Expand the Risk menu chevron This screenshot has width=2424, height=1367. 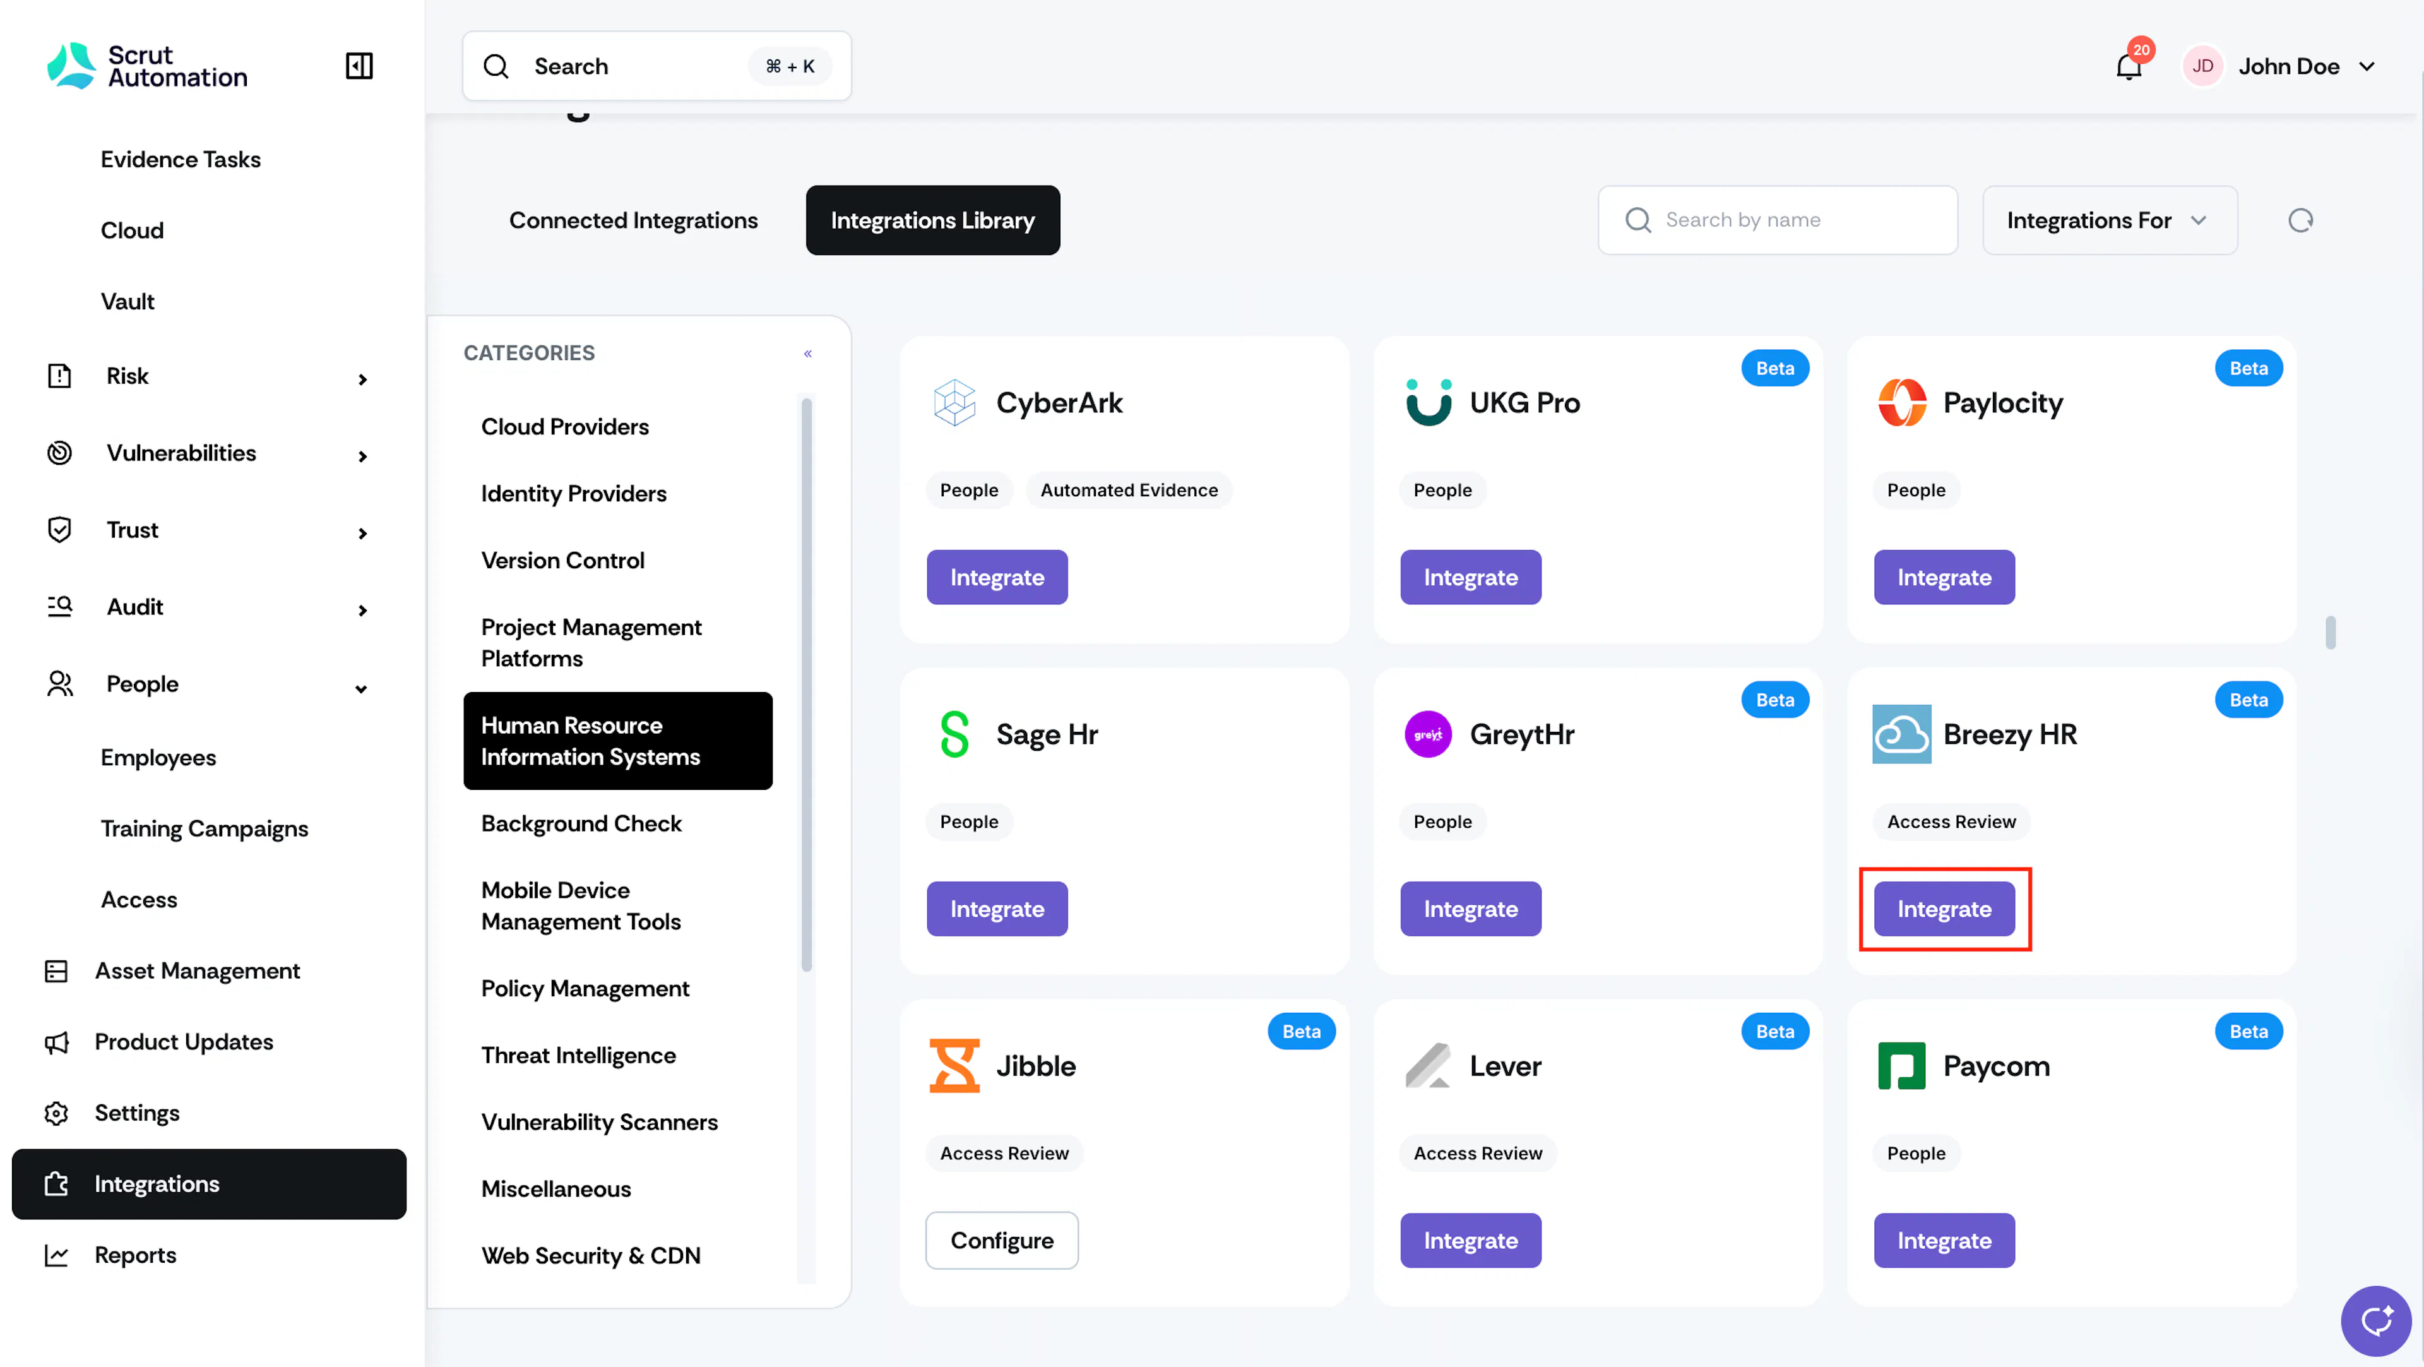tap(362, 379)
